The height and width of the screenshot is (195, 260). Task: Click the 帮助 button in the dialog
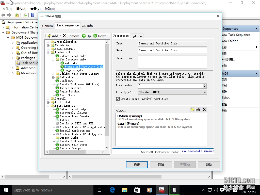coord(209,165)
